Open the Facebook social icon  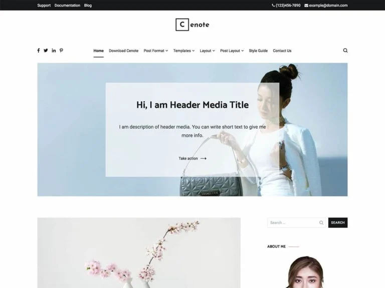pos(38,50)
